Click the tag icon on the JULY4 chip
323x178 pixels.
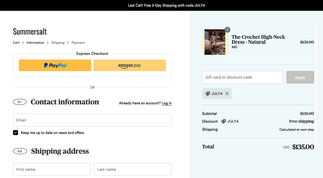pyautogui.click(x=208, y=93)
